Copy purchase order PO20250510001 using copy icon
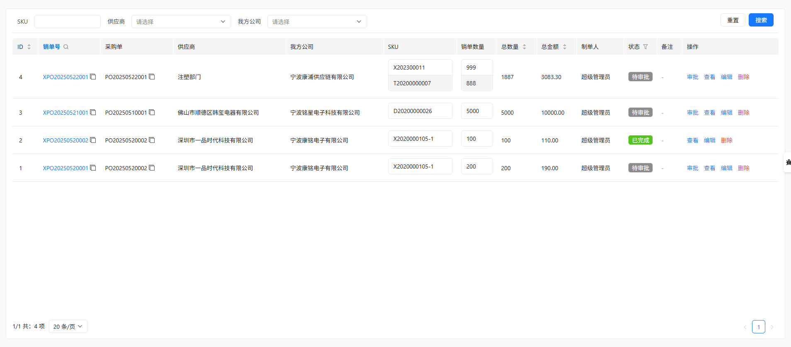Viewport: 791px width, 347px height. point(152,112)
